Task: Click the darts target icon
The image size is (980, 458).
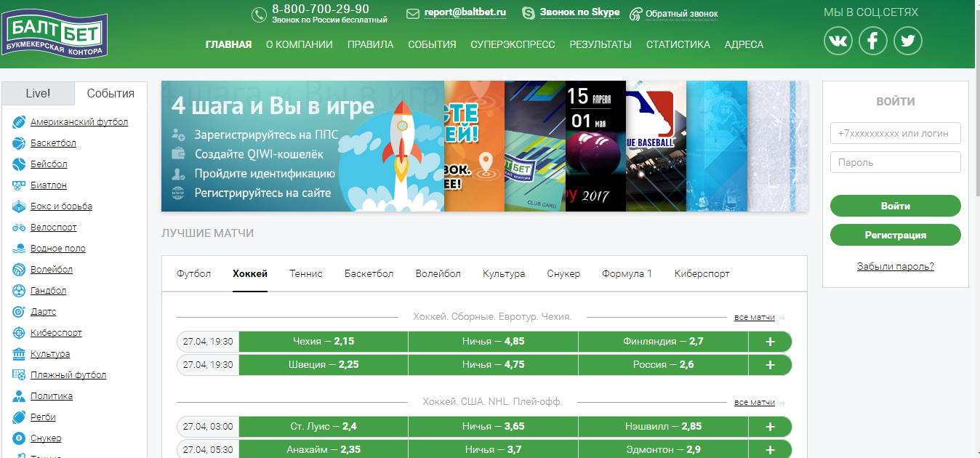Action: point(19,312)
